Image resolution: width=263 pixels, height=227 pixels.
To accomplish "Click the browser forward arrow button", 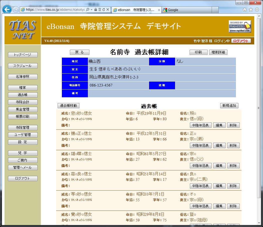I will coord(16,9).
